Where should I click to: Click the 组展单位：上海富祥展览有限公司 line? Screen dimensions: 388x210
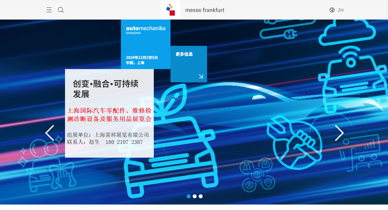point(108,135)
